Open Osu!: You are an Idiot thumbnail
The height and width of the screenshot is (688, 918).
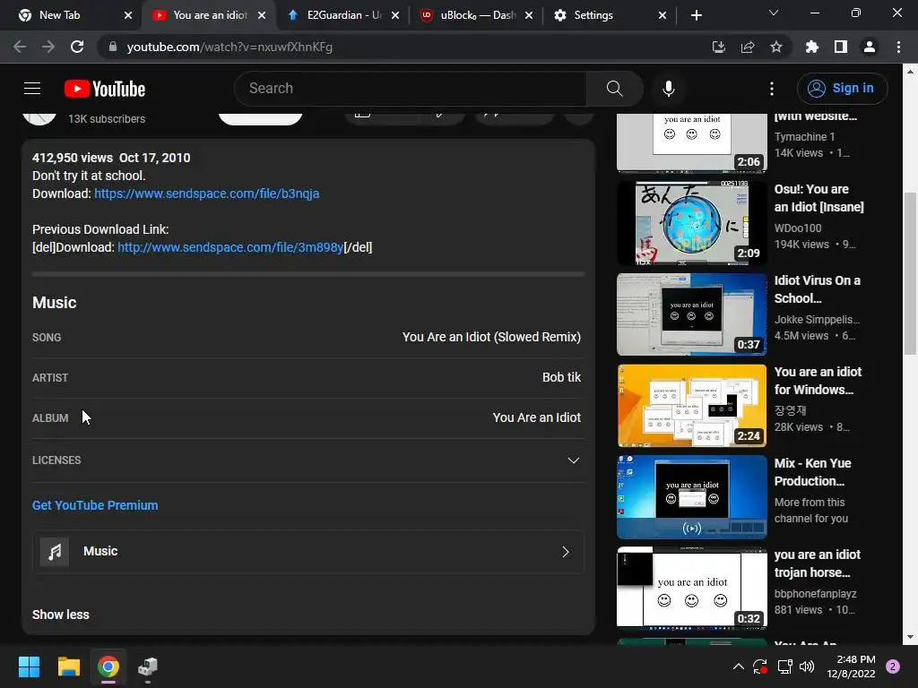coord(692,223)
